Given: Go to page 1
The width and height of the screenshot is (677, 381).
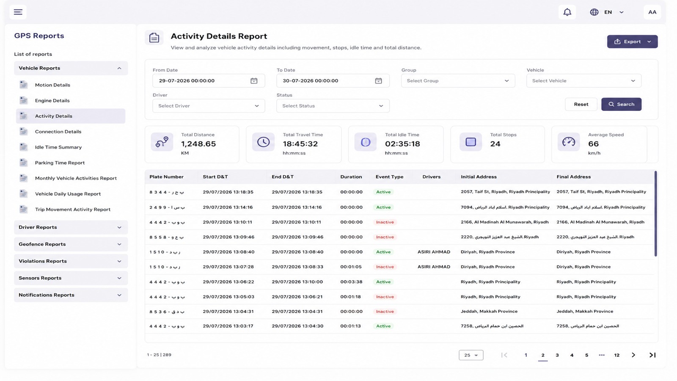Looking at the screenshot, I should [x=526, y=355].
